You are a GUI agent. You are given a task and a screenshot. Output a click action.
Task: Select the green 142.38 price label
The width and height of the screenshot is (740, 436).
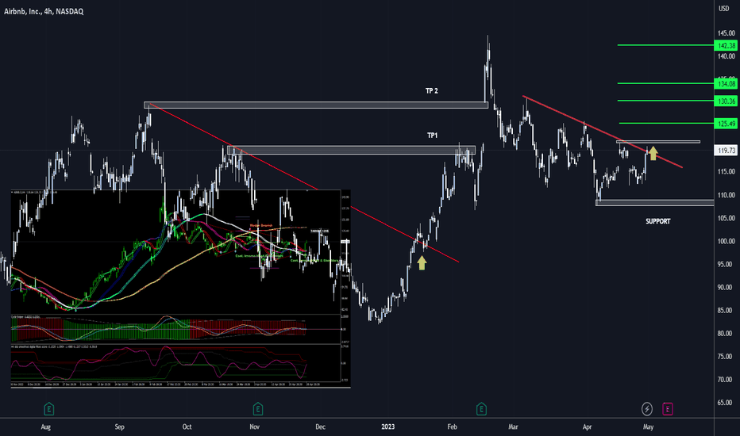[x=727, y=46]
